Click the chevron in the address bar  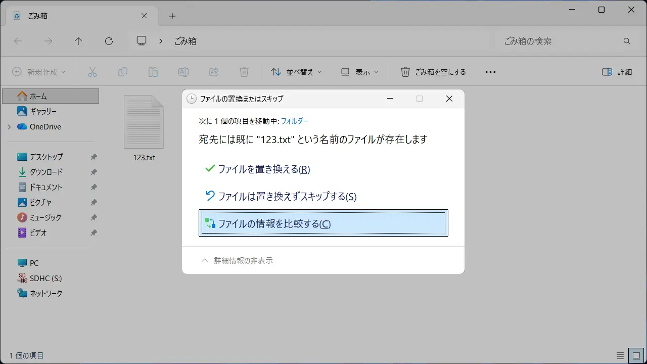[x=161, y=41]
